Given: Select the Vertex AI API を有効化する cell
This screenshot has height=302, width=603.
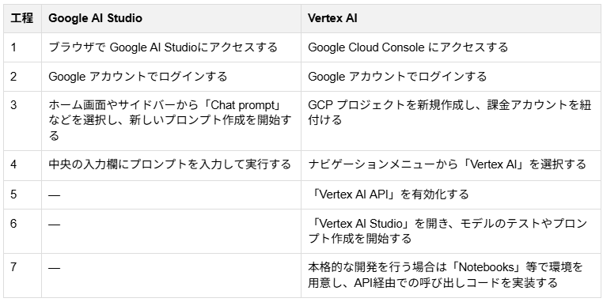Looking at the screenshot, I should pyautogui.click(x=451, y=194).
